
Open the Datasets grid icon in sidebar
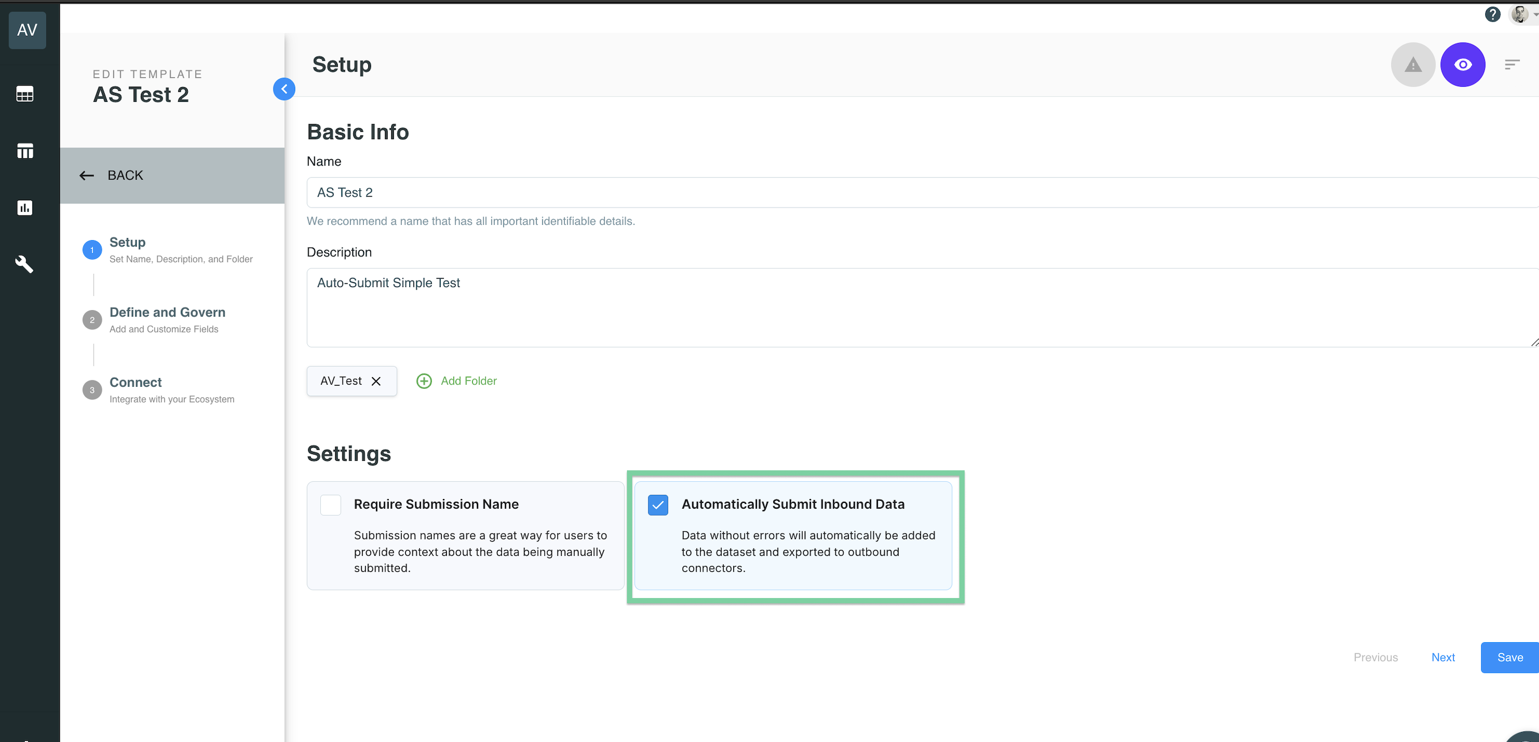click(x=25, y=94)
